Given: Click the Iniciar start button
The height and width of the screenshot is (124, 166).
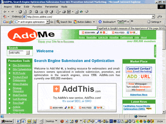Looking at the screenshot, I should 7,121.
